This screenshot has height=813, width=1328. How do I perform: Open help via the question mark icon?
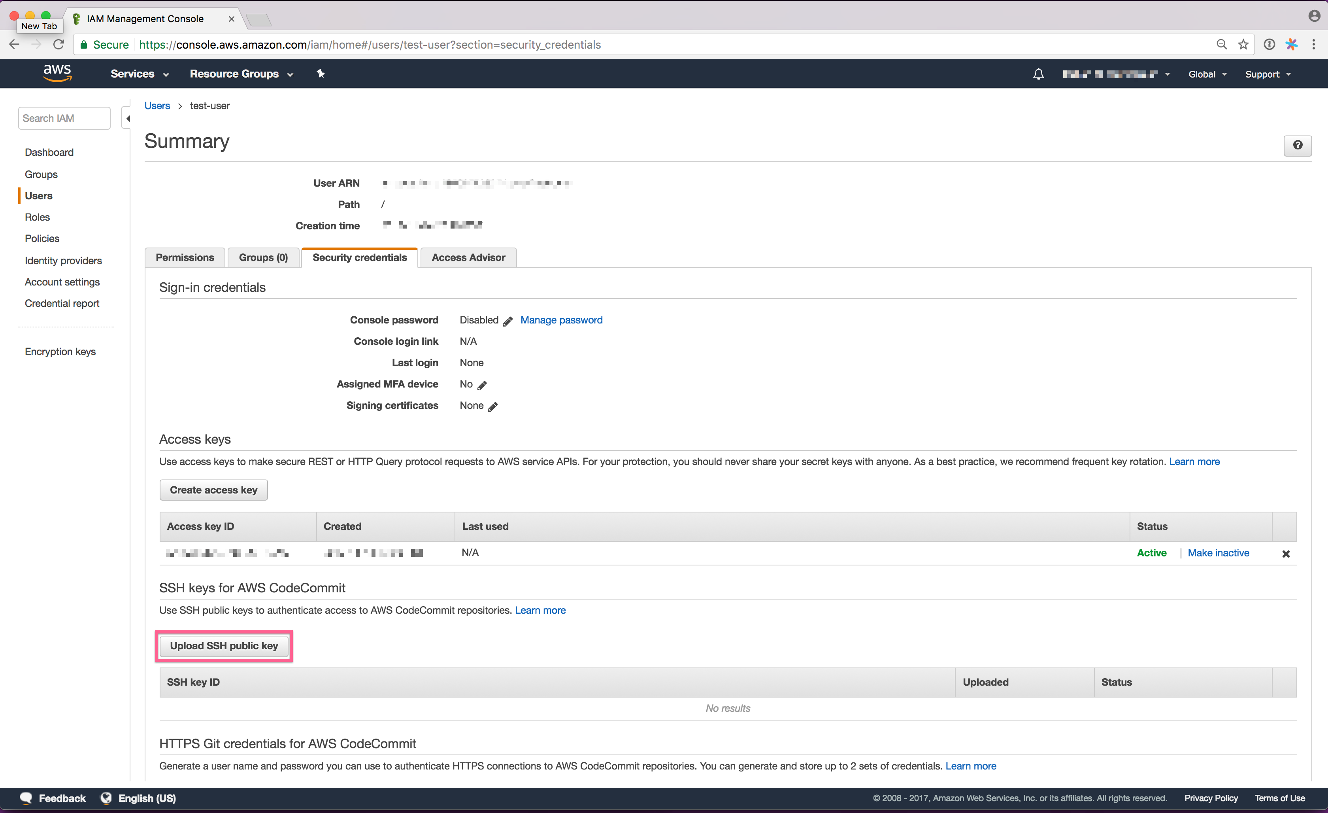pos(1298,146)
